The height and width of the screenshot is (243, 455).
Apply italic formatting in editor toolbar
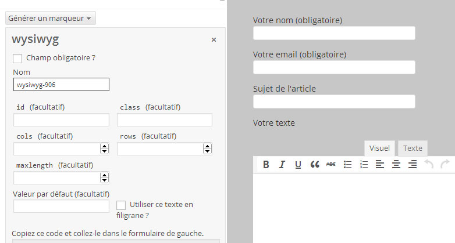282,165
